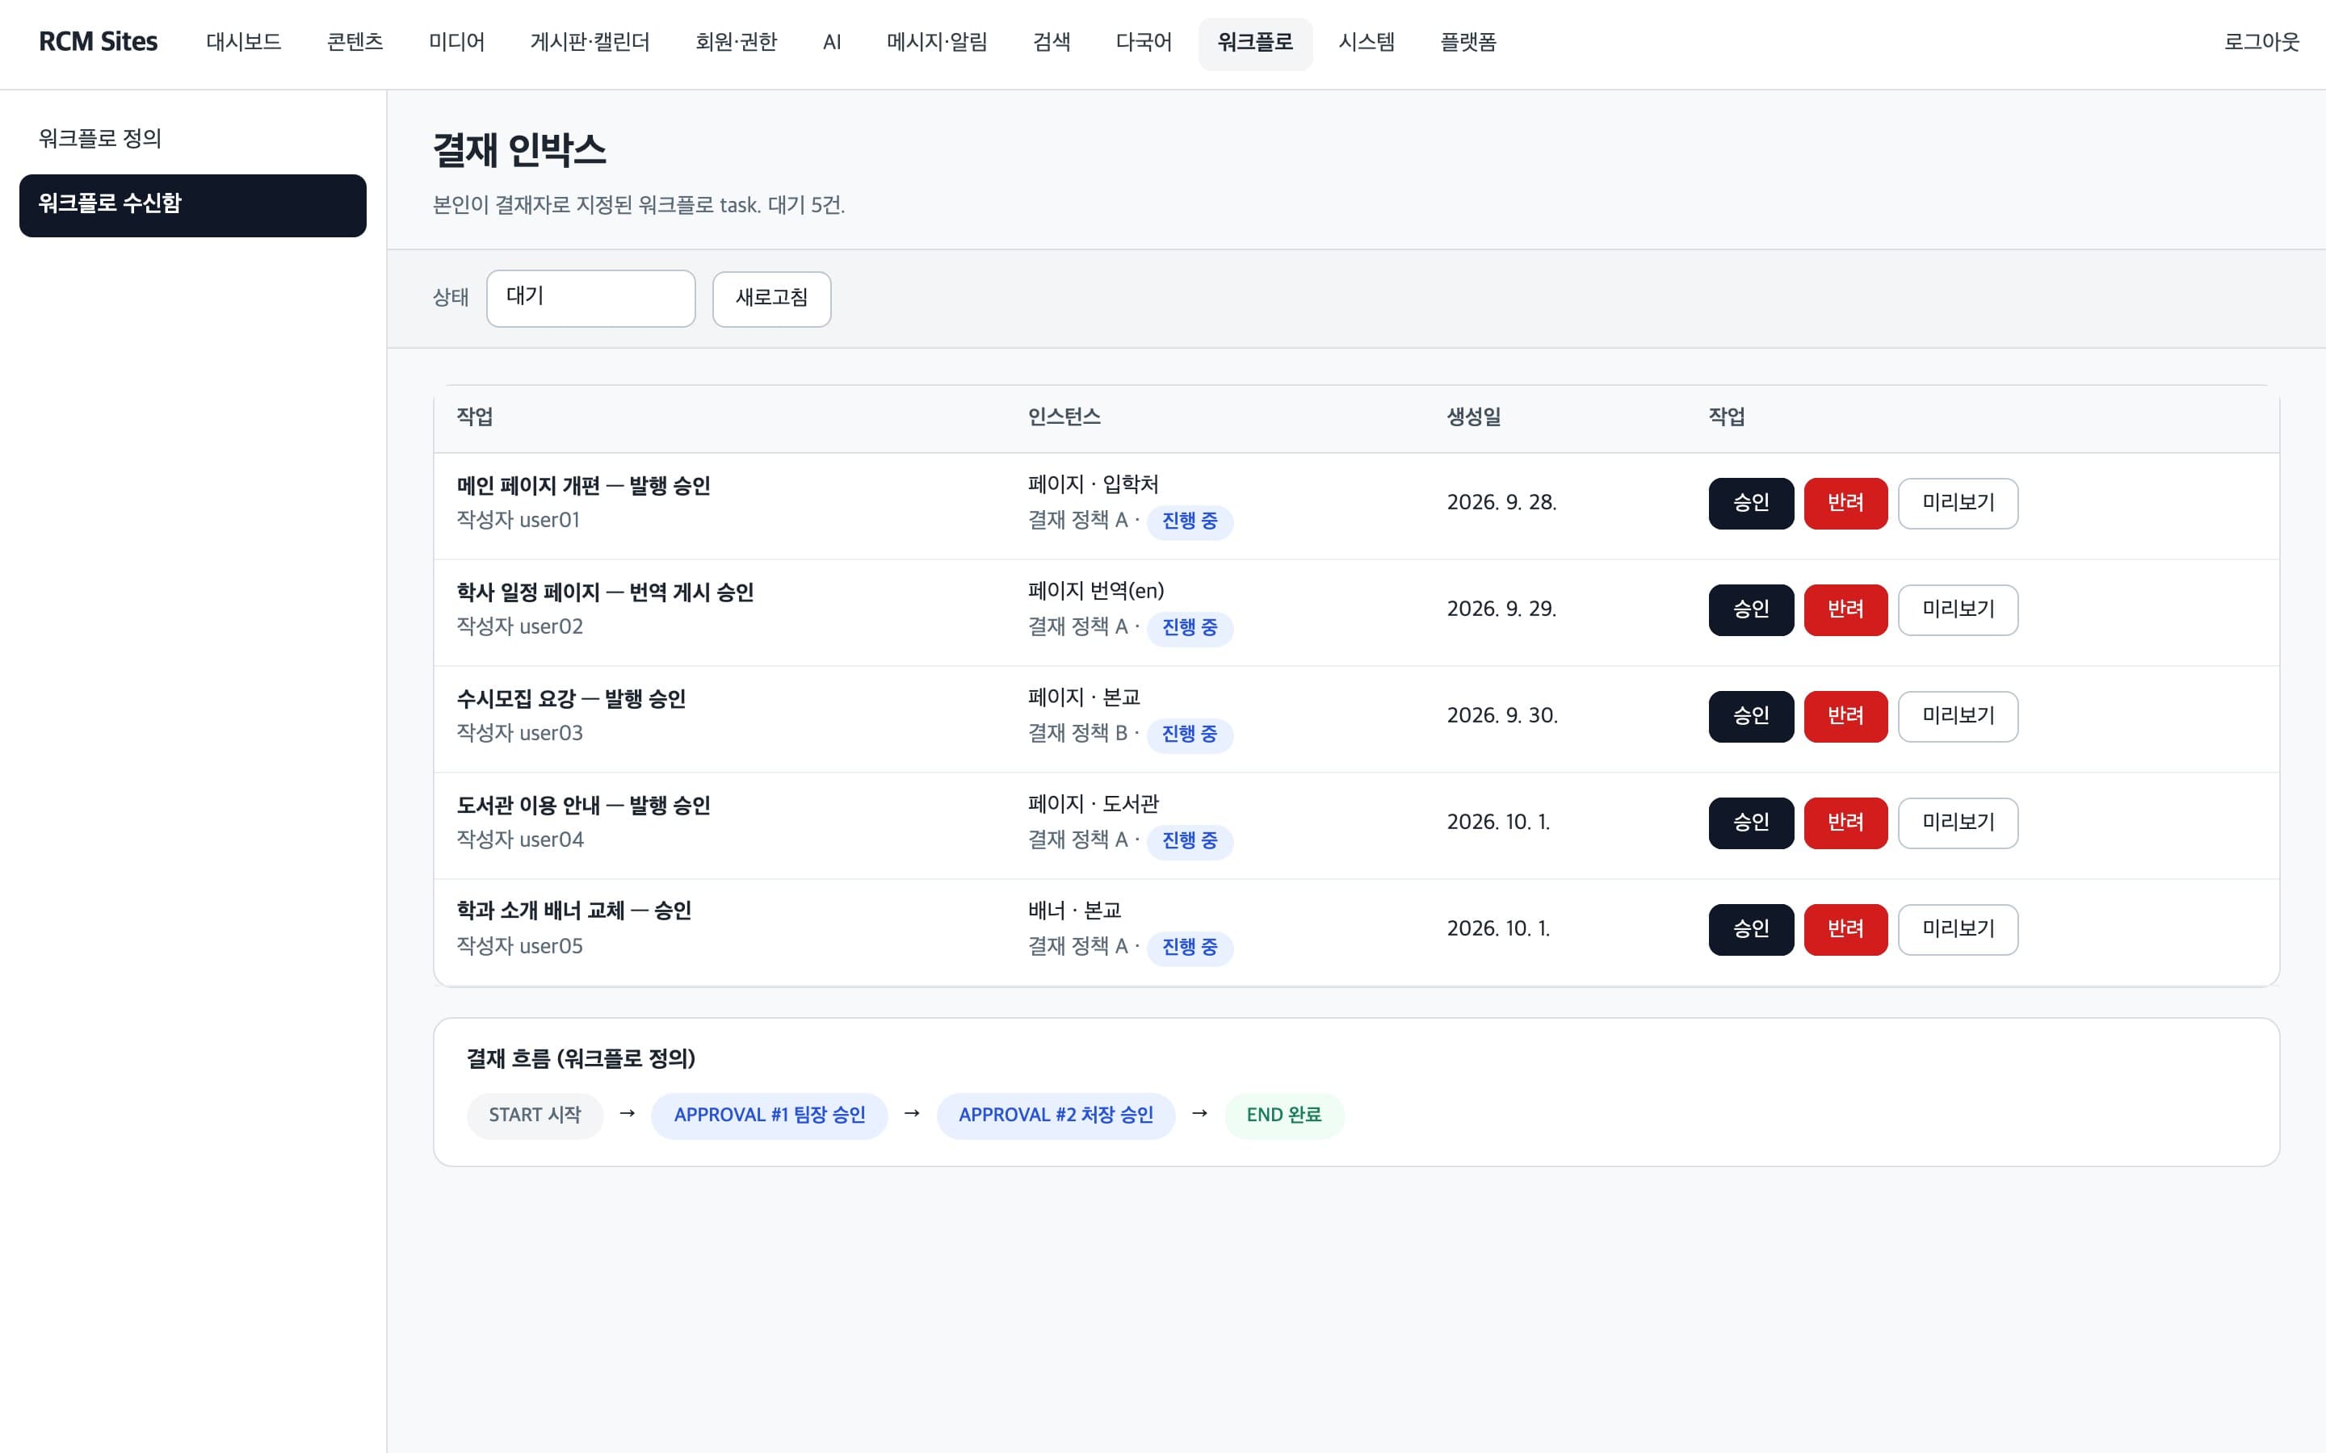This screenshot has width=2326, height=1453.
Task: Click the AI navigation item
Action: [833, 42]
